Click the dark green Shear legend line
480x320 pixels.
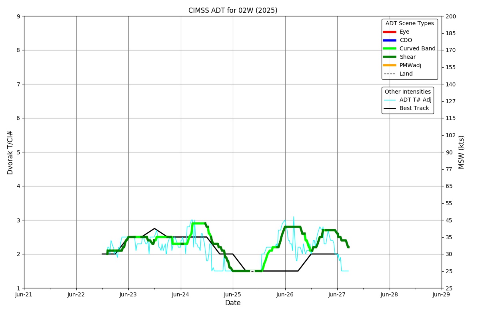[389, 57]
